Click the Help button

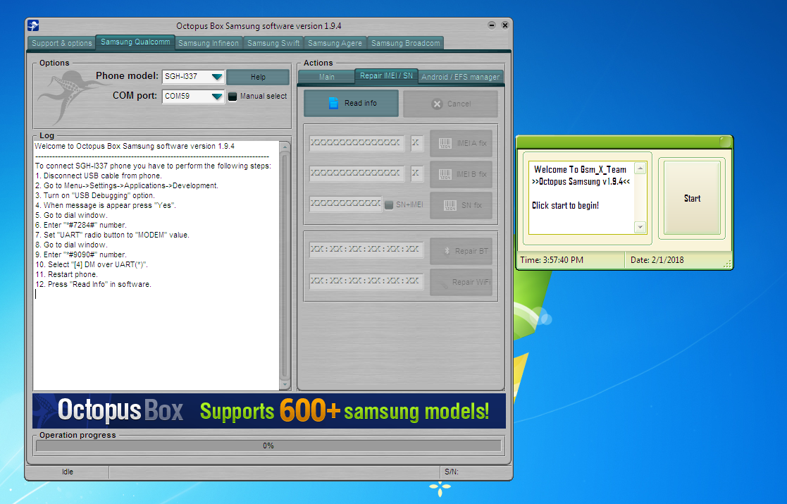(258, 76)
